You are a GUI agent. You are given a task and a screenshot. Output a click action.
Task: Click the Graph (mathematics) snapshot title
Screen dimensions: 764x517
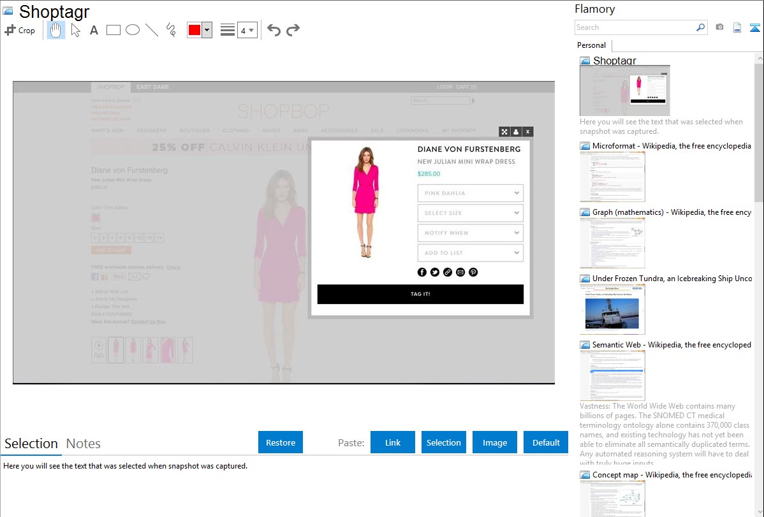tap(672, 212)
